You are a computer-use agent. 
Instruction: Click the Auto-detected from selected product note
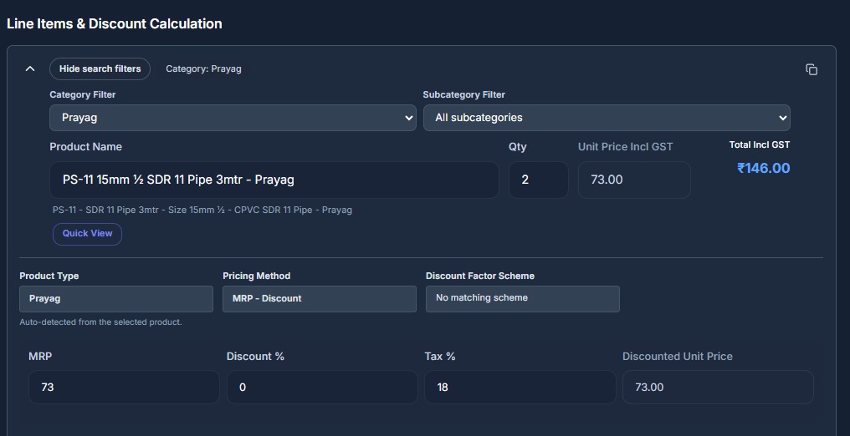101,322
